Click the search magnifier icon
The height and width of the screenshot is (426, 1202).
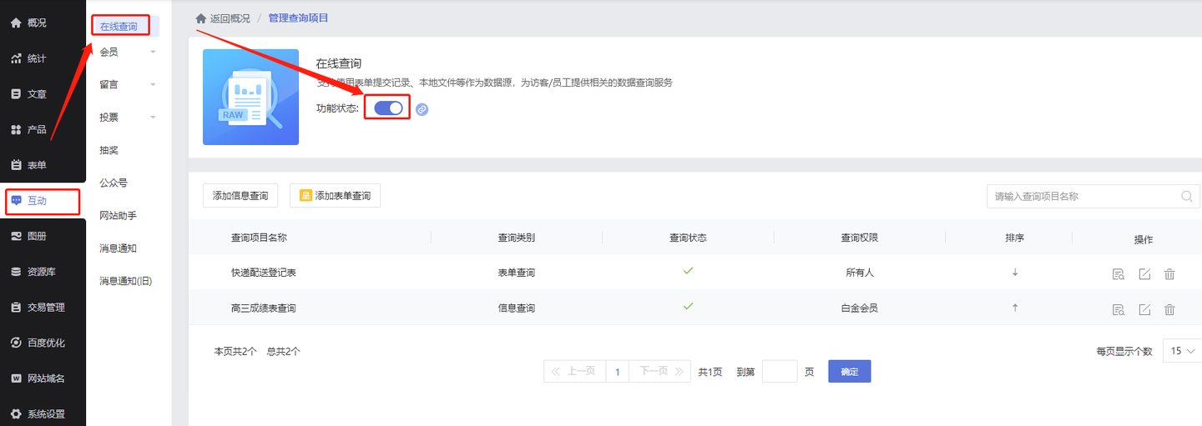[1187, 197]
